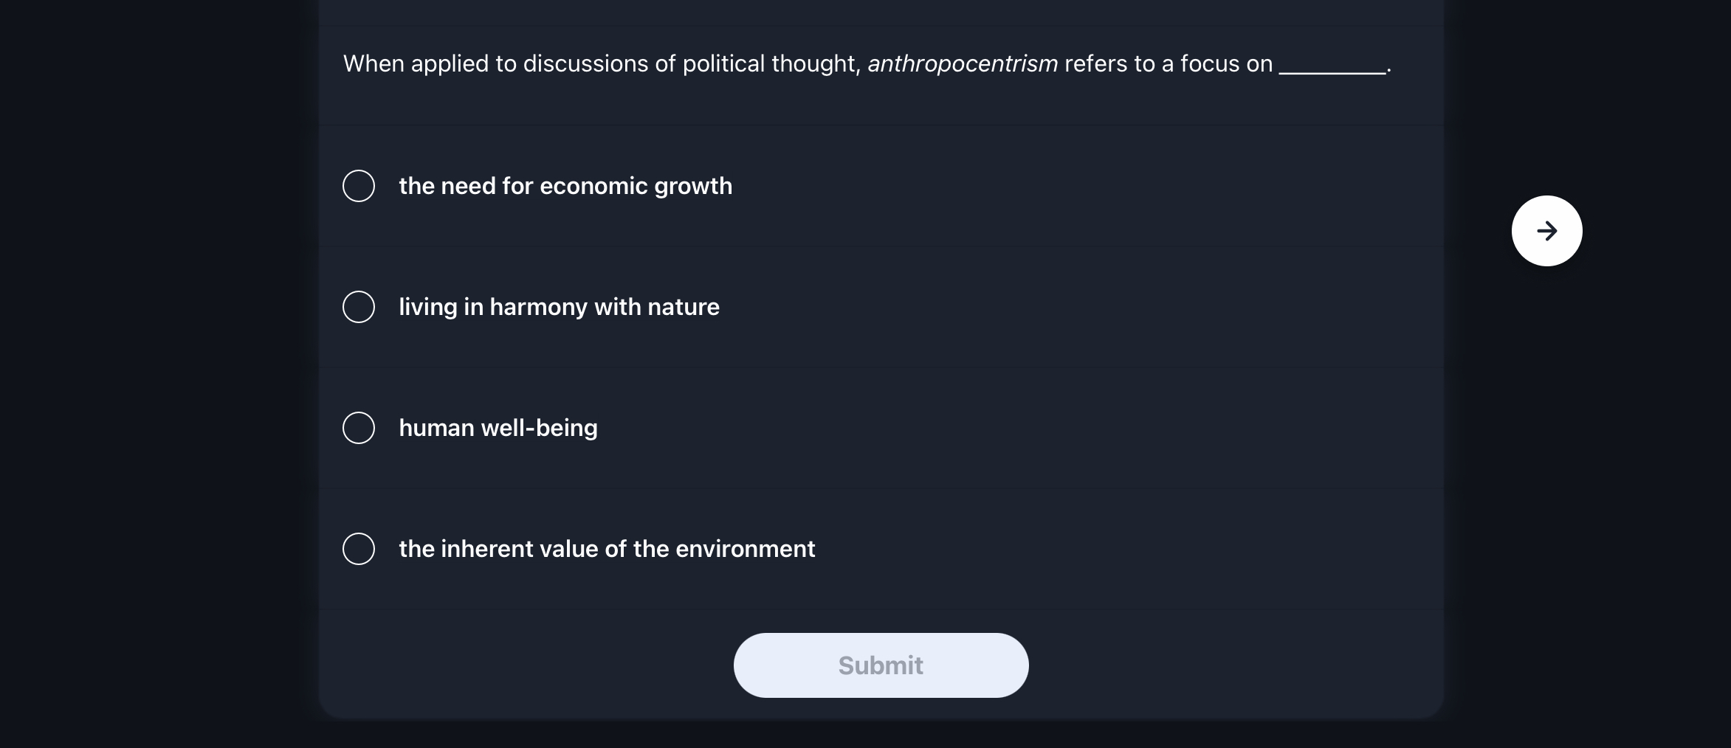Choose answer text 'the need for economic growth'
The height and width of the screenshot is (748, 1731).
point(565,185)
